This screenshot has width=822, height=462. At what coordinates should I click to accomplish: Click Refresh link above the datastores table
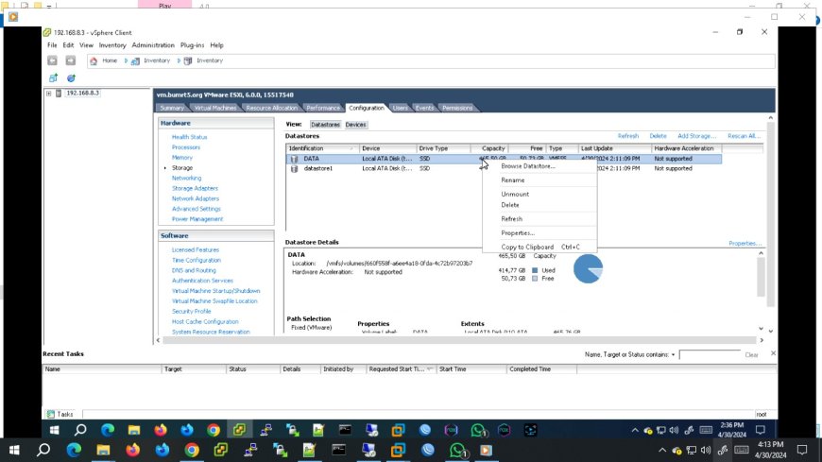pyautogui.click(x=628, y=136)
